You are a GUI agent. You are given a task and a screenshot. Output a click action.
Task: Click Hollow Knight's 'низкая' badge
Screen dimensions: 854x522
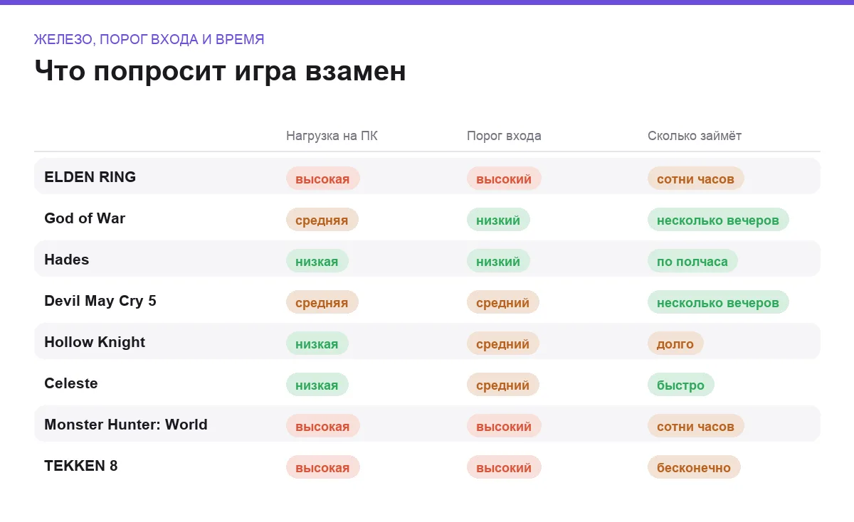(x=317, y=343)
